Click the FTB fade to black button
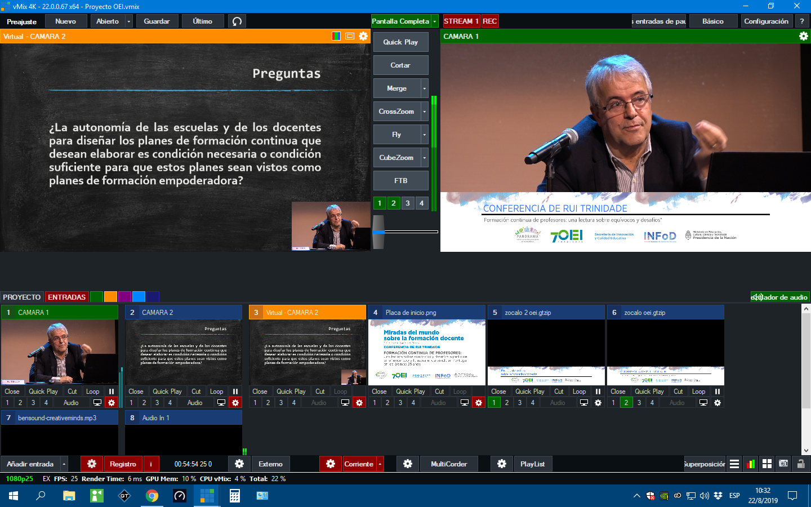The height and width of the screenshot is (507, 811). coord(400,181)
